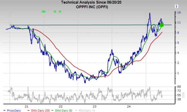Click the year 21 x-axis label
The image size is (187, 112).
point(27,106)
